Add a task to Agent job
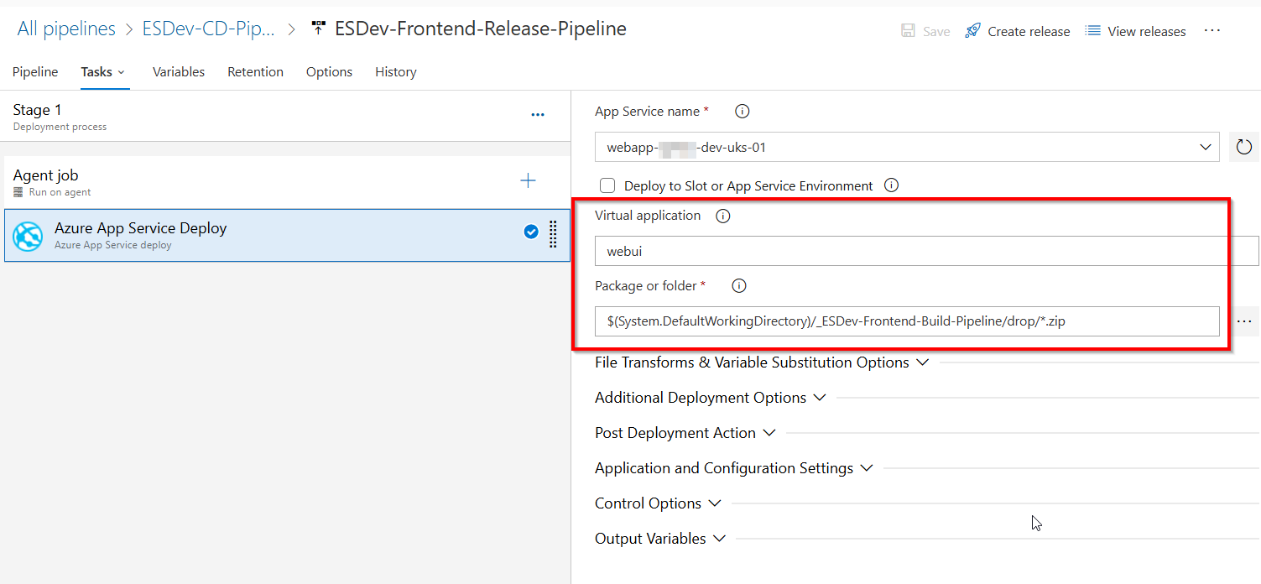Screen dimensions: 1261x584 pos(528,180)
